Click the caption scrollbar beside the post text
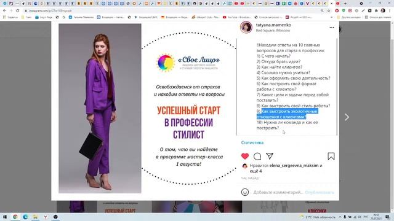Viewport: 394px width, 221px height. (337, 87)
